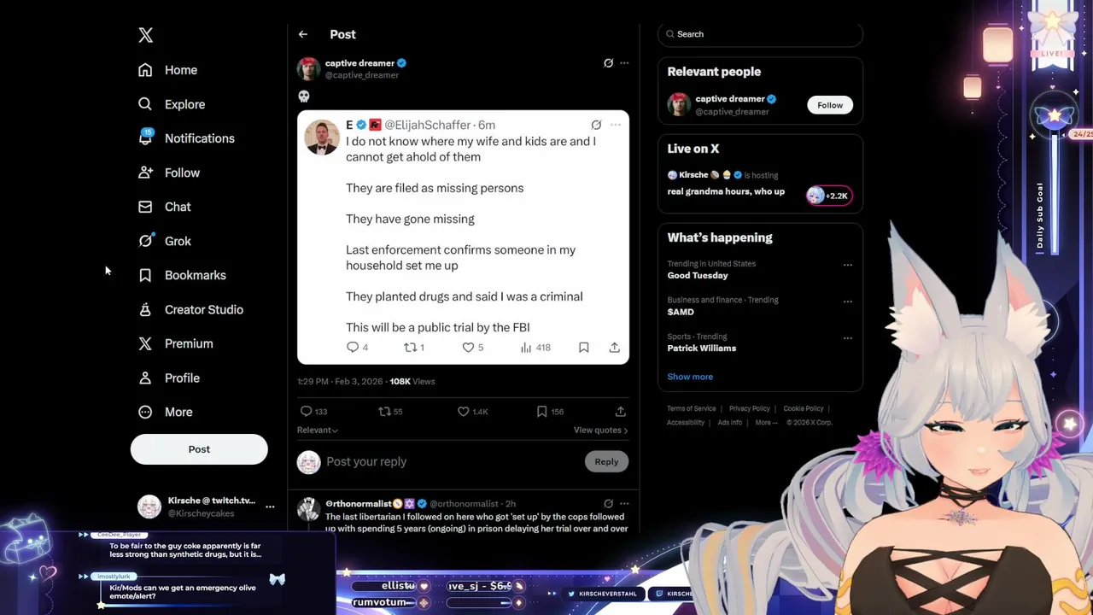Viewport: 1093px width, 615px height.
Task: Open more options for Good Tuesday trend
Action: pos(848,265)
